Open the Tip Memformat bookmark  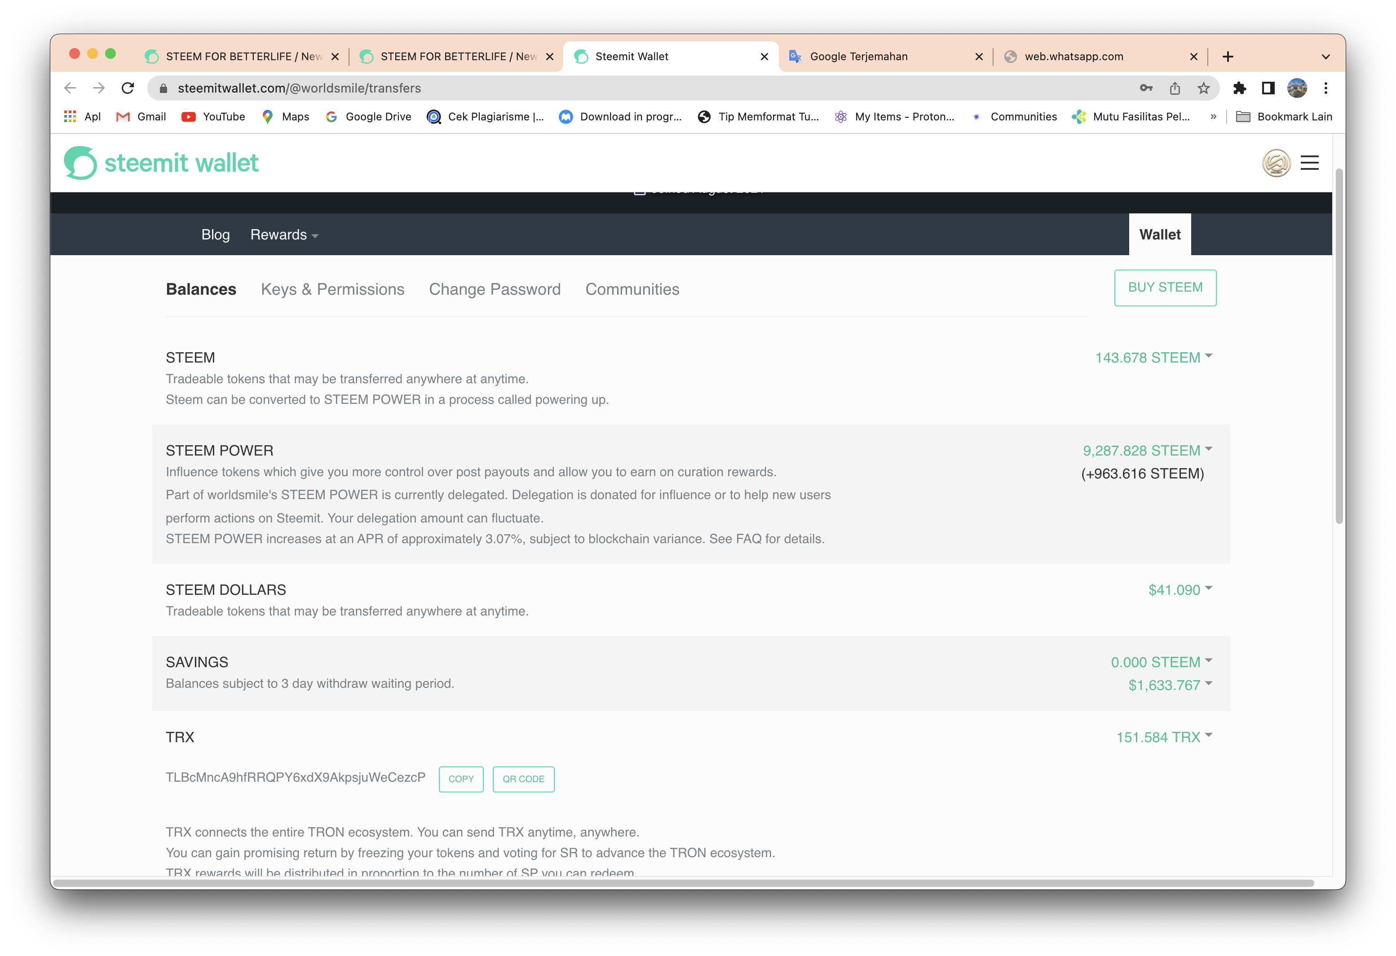(759, 116)
